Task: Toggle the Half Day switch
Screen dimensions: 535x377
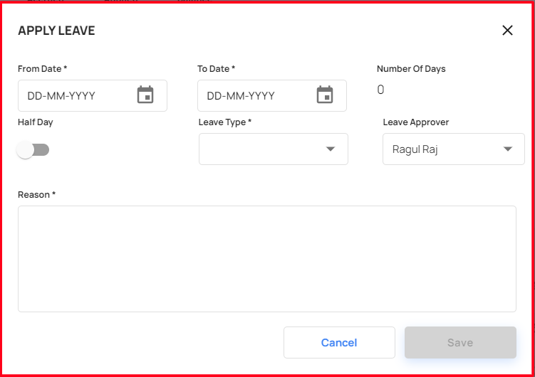Action: 33,150
